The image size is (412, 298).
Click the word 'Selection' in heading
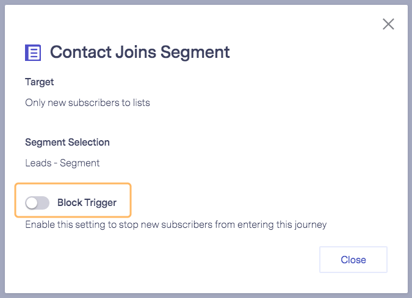(x=89, y=142)
